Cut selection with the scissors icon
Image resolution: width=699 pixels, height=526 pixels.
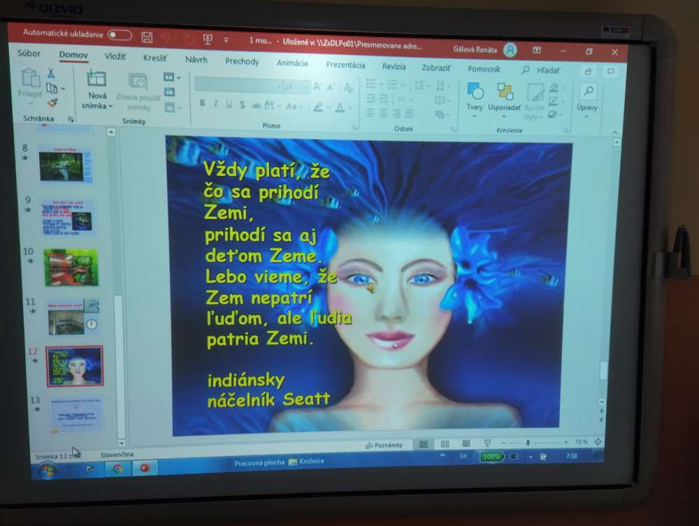(x=51, y=73)
